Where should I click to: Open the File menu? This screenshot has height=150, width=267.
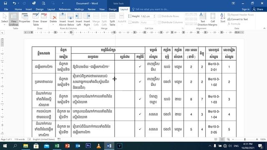click(x=6, y=9)
